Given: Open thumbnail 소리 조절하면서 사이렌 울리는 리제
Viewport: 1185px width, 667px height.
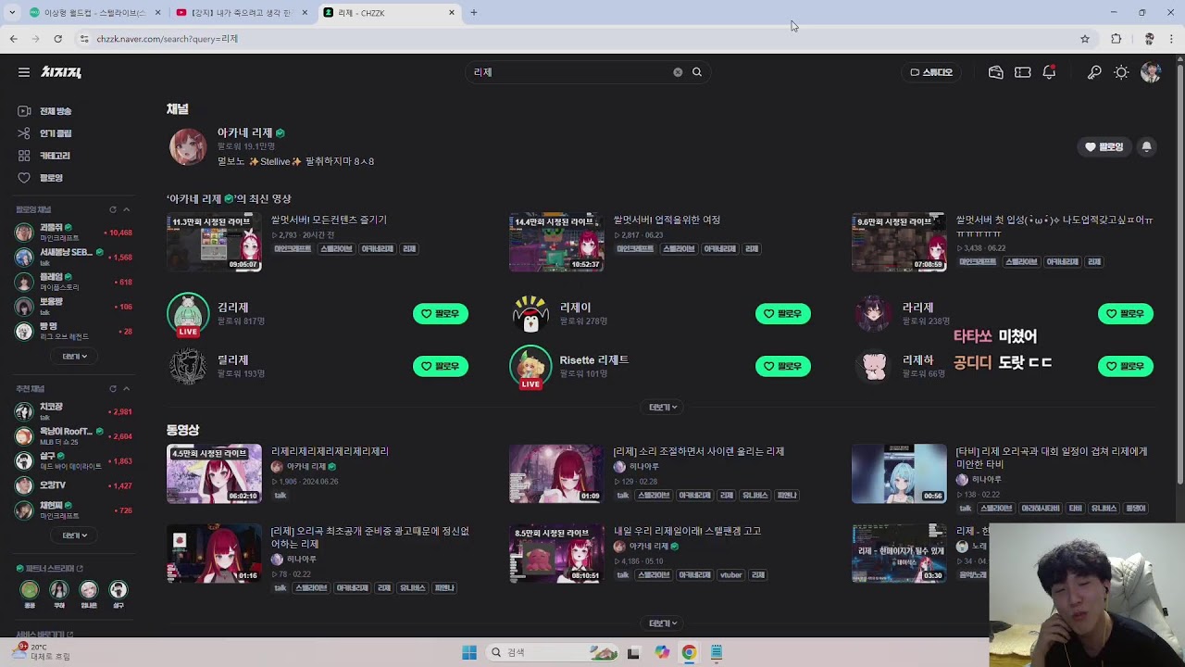Looking at the screenshot, I should [x=556, y=473].
